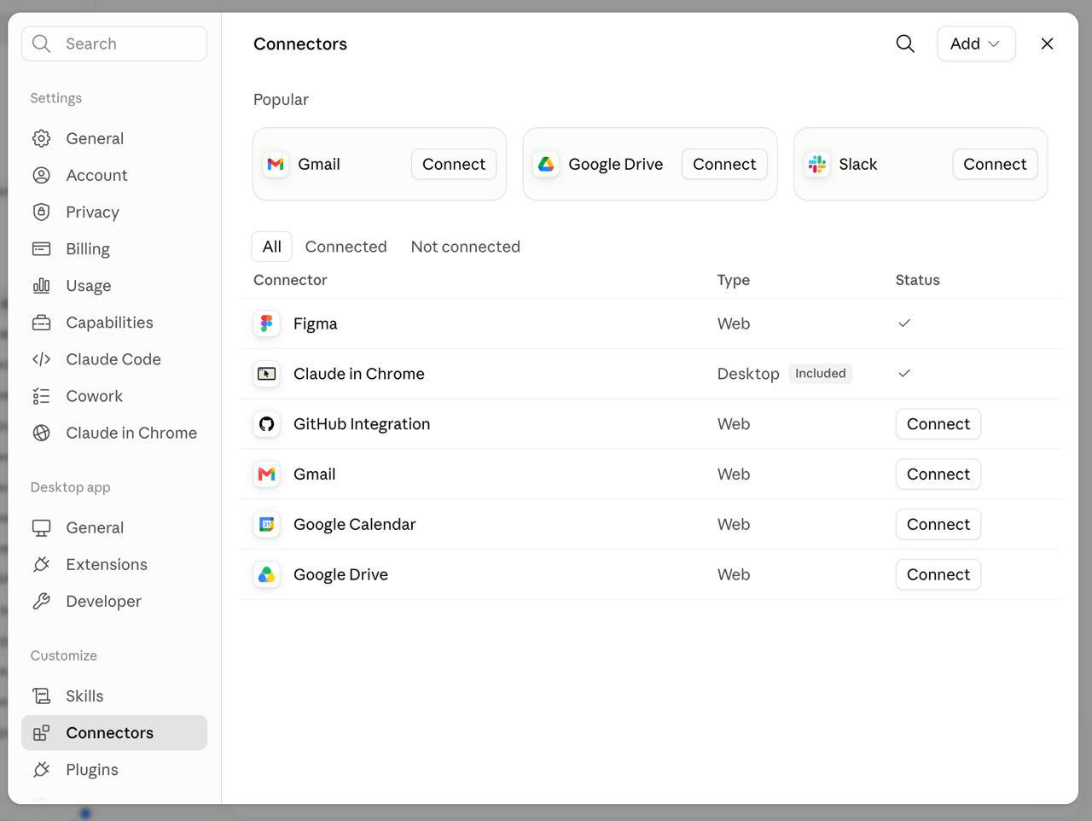This screenshot has width=1092, height=821.
Task: Click the gear icon beside the Settings section's General
Action: pos(41,138)
